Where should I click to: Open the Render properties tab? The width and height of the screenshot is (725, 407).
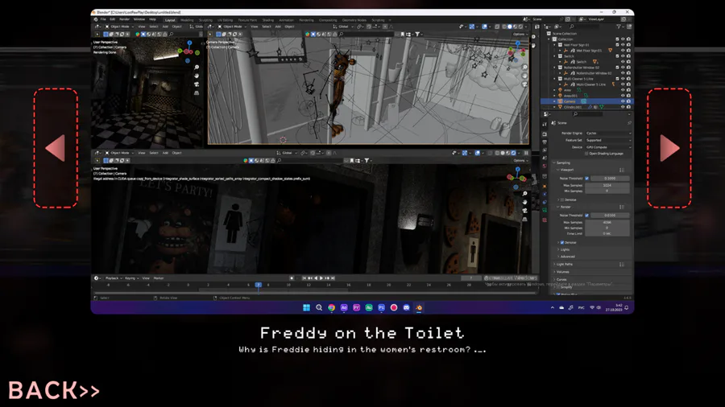(545, 134)
